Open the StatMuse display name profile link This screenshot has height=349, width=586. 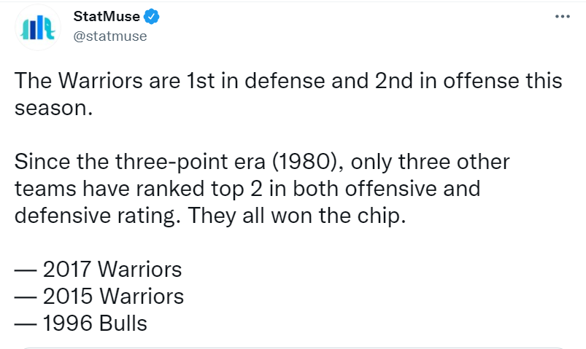click(x=107, y=17)
